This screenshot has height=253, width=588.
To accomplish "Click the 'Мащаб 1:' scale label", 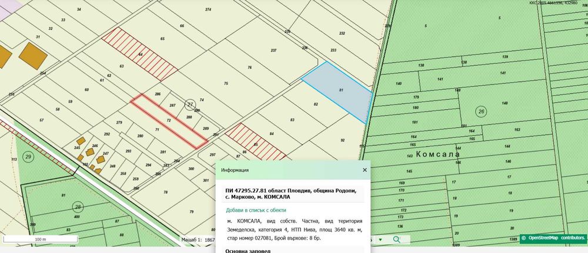I will tap(192, 239).
